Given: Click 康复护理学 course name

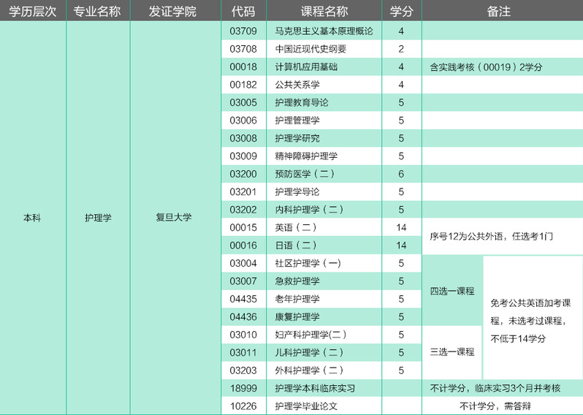Looking at the screenshot, I should click(x=297, y=316).
